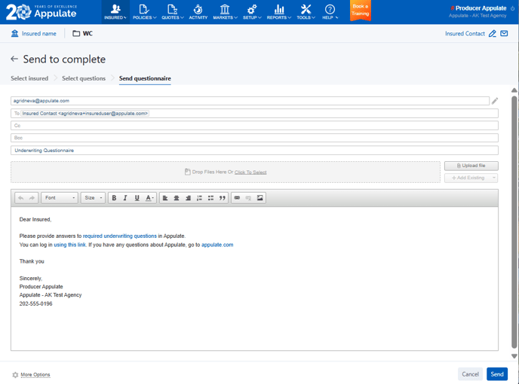Insert block quote
Screen dimensions: 519x384
222,198
